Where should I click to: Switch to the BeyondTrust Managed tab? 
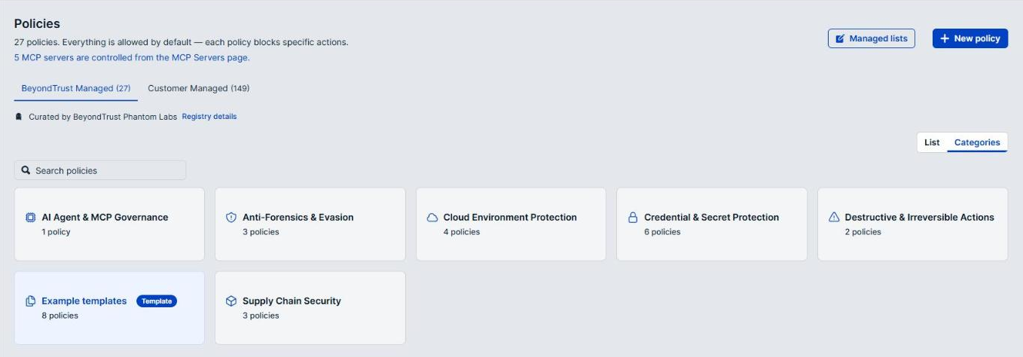77,88
